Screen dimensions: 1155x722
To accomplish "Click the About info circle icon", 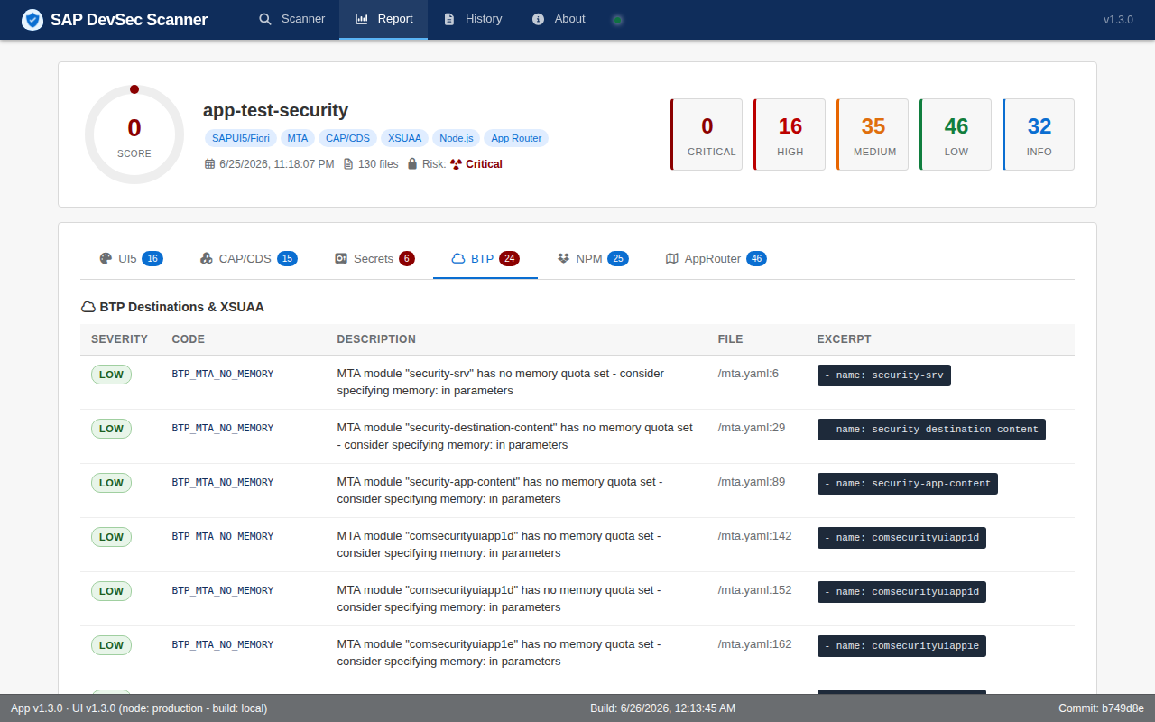I will [x=539, y=19].
